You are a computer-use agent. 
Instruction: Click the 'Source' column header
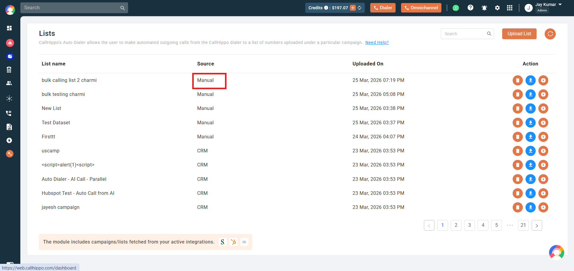point(206,64)
